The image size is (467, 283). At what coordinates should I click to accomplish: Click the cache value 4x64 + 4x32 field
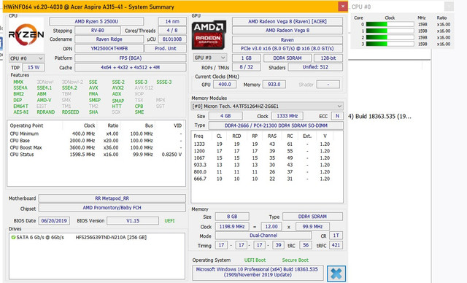131,68
